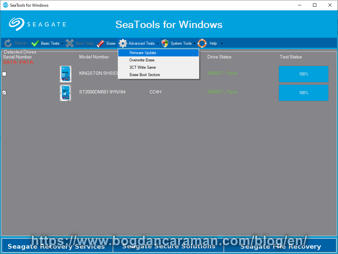Click the Abort Tests toolbar label

point(84,43)
